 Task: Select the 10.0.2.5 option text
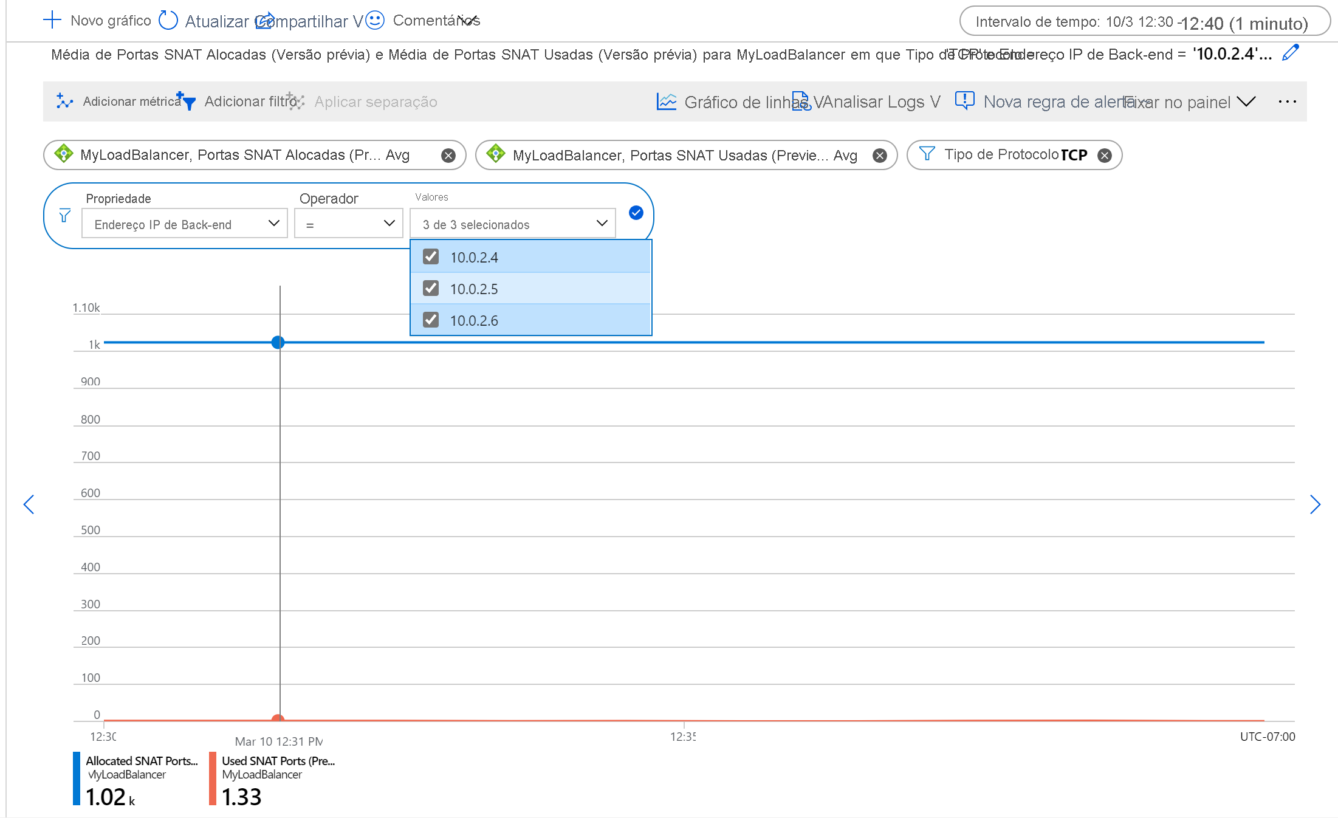474,289
